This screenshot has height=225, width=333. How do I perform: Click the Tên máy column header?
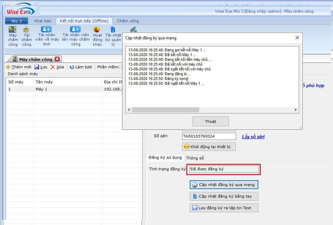pos(68,82)
